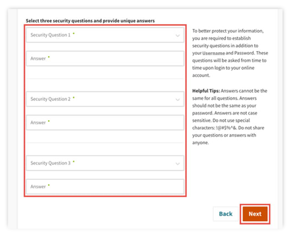290x235 pixels.
Task: Open the Security Question 1 dropdown
Action: 105,35
